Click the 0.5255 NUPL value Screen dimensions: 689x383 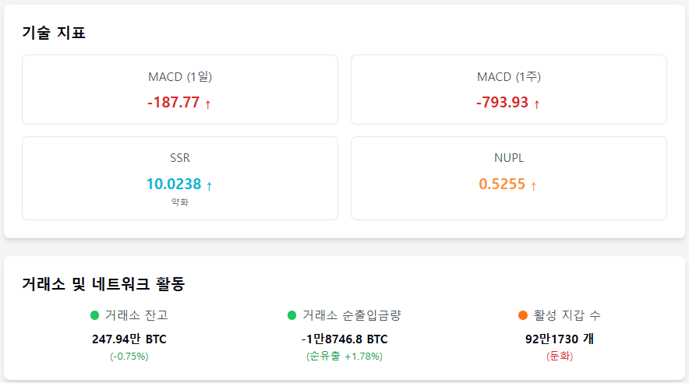(x=502, y=184)
